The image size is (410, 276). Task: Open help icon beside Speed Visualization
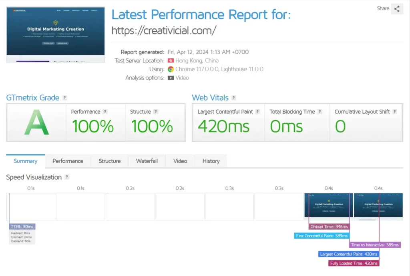point(67,177)
